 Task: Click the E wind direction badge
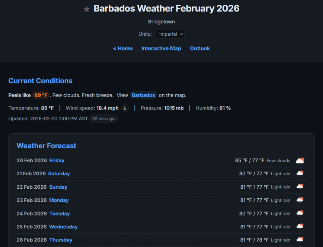(x=125, y=108)
